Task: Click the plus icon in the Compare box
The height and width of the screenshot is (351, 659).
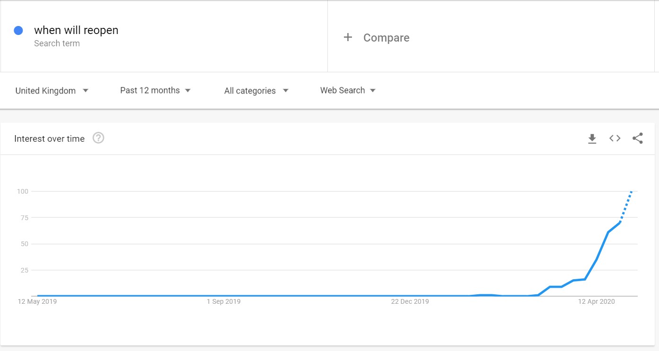Action: (x=348, y=37)
